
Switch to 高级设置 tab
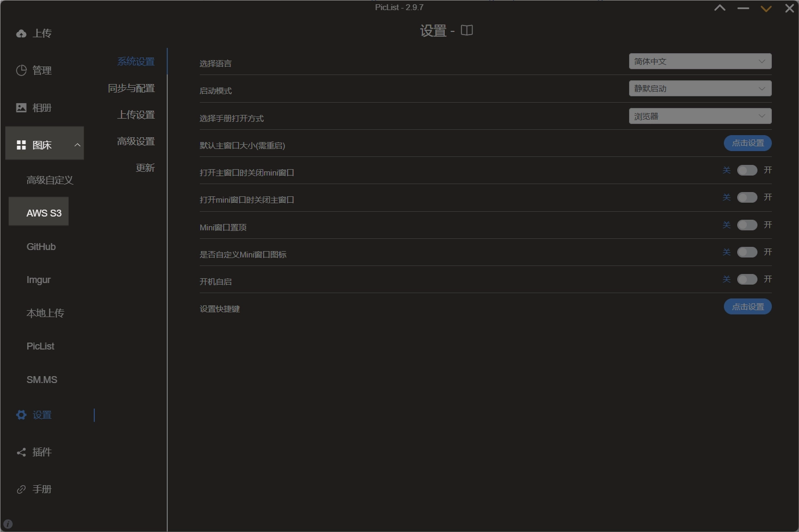136,142
